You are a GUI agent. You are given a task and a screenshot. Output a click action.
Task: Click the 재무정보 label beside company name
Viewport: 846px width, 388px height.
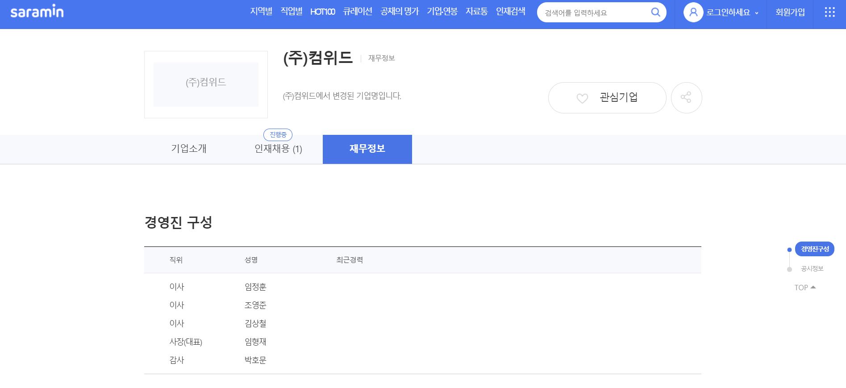point(382,58)
